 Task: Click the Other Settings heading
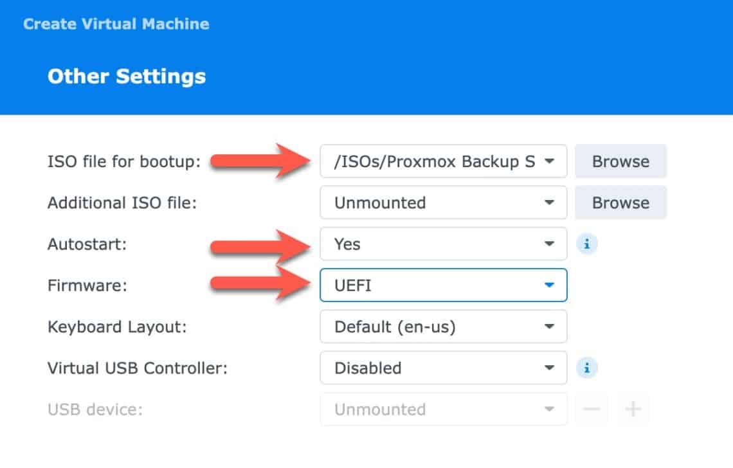coord(127,76)
